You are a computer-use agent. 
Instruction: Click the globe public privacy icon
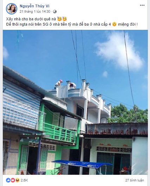click(x=55, y=12)
